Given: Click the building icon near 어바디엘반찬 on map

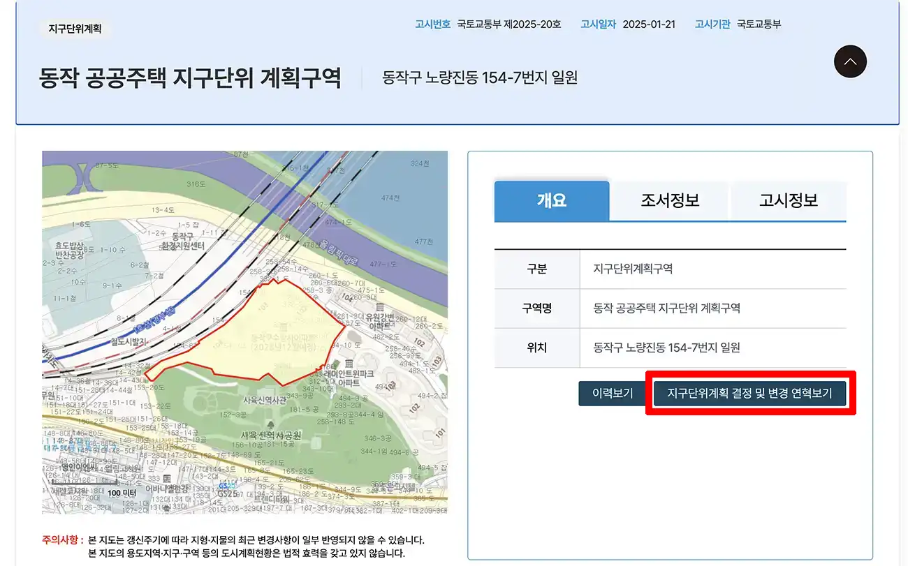Looking at the screenshot, I should point(167,478).
